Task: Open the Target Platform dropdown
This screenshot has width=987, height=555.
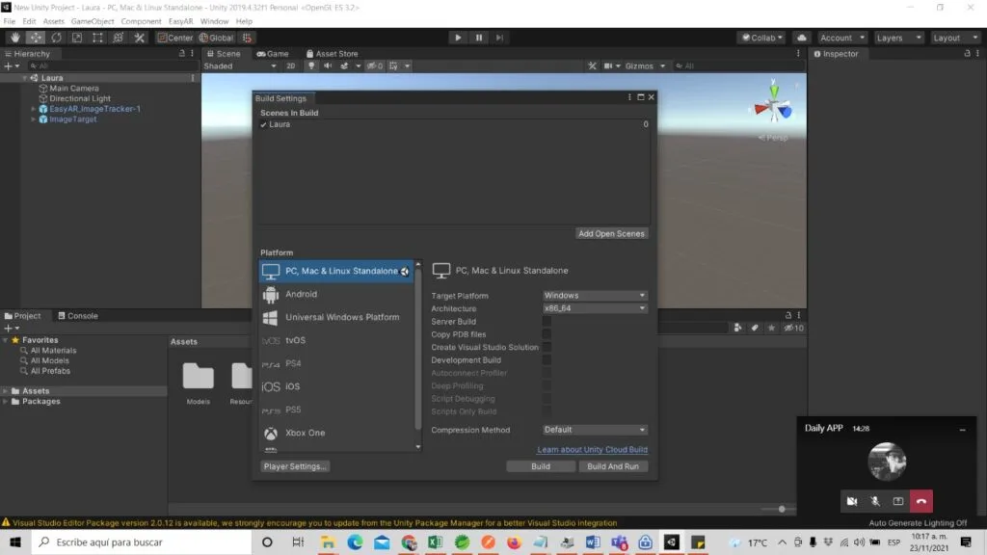Action: (595, 295)
